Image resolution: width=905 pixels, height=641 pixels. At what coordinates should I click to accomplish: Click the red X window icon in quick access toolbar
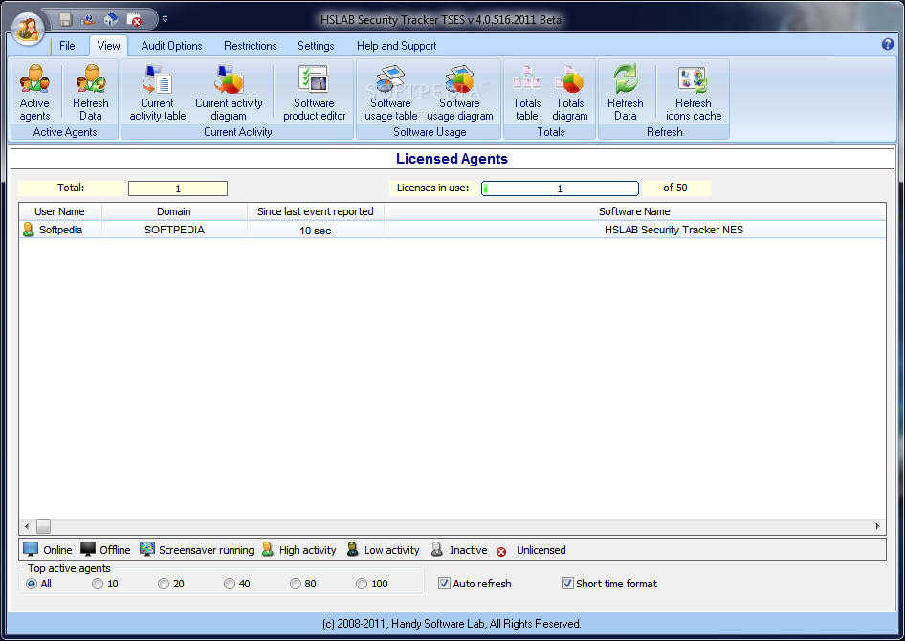pos(134,20)
